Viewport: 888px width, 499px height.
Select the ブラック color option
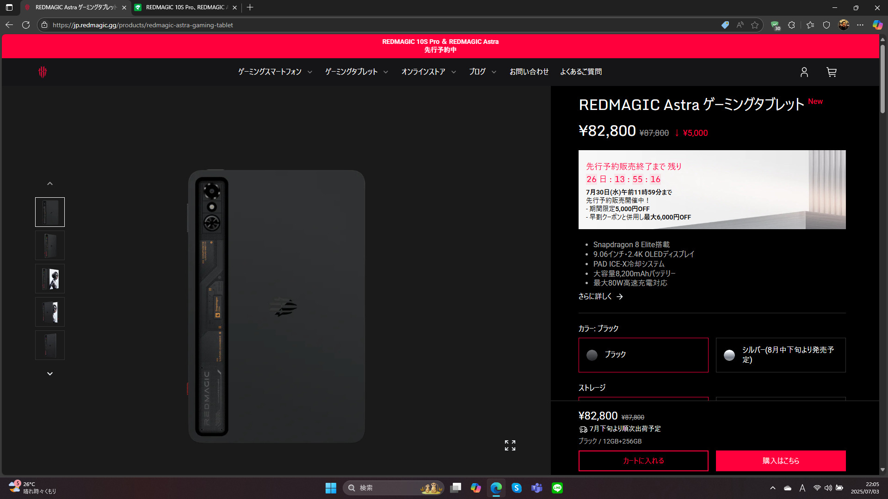point(643,355)
